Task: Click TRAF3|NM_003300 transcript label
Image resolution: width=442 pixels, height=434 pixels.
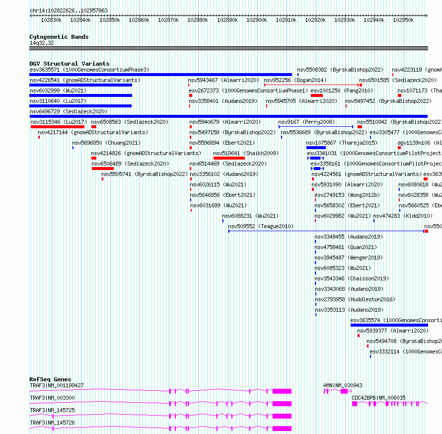Action: tap(52, 398)
